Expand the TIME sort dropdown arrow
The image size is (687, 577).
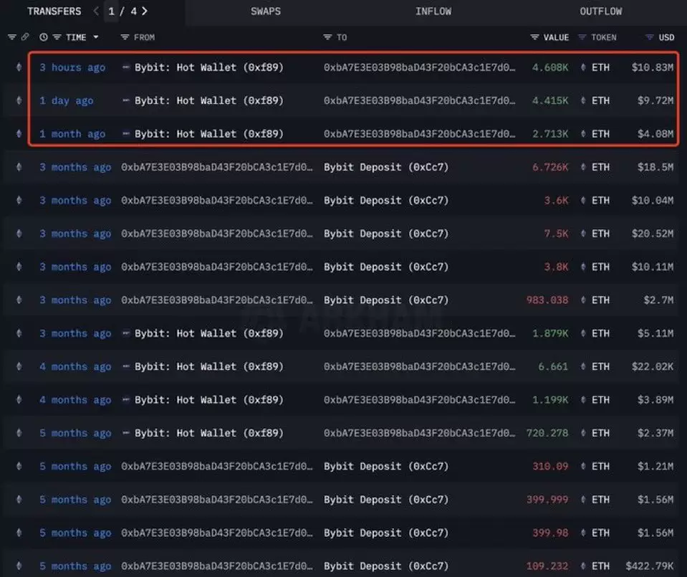(x=95, y=37)
